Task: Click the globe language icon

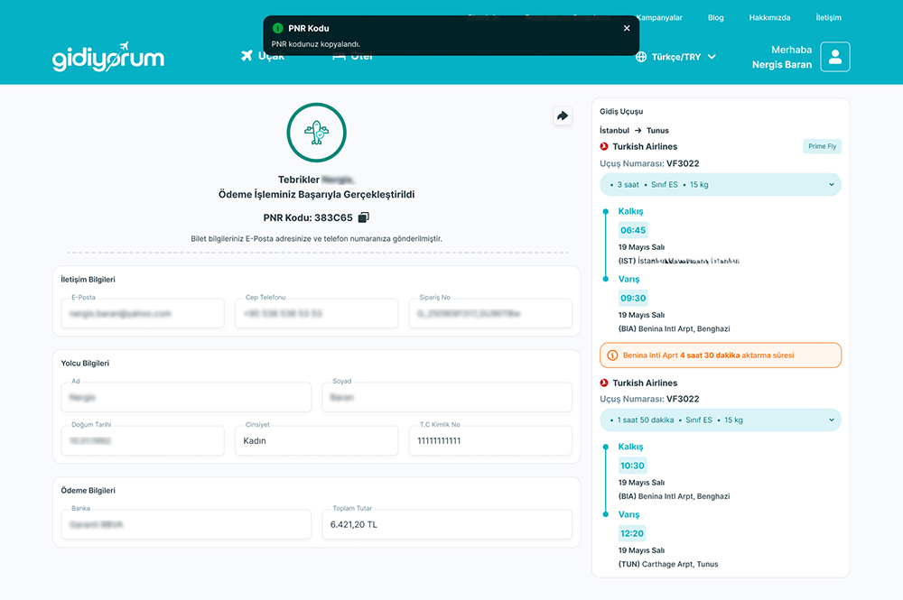Action: (x=641, y=57)
